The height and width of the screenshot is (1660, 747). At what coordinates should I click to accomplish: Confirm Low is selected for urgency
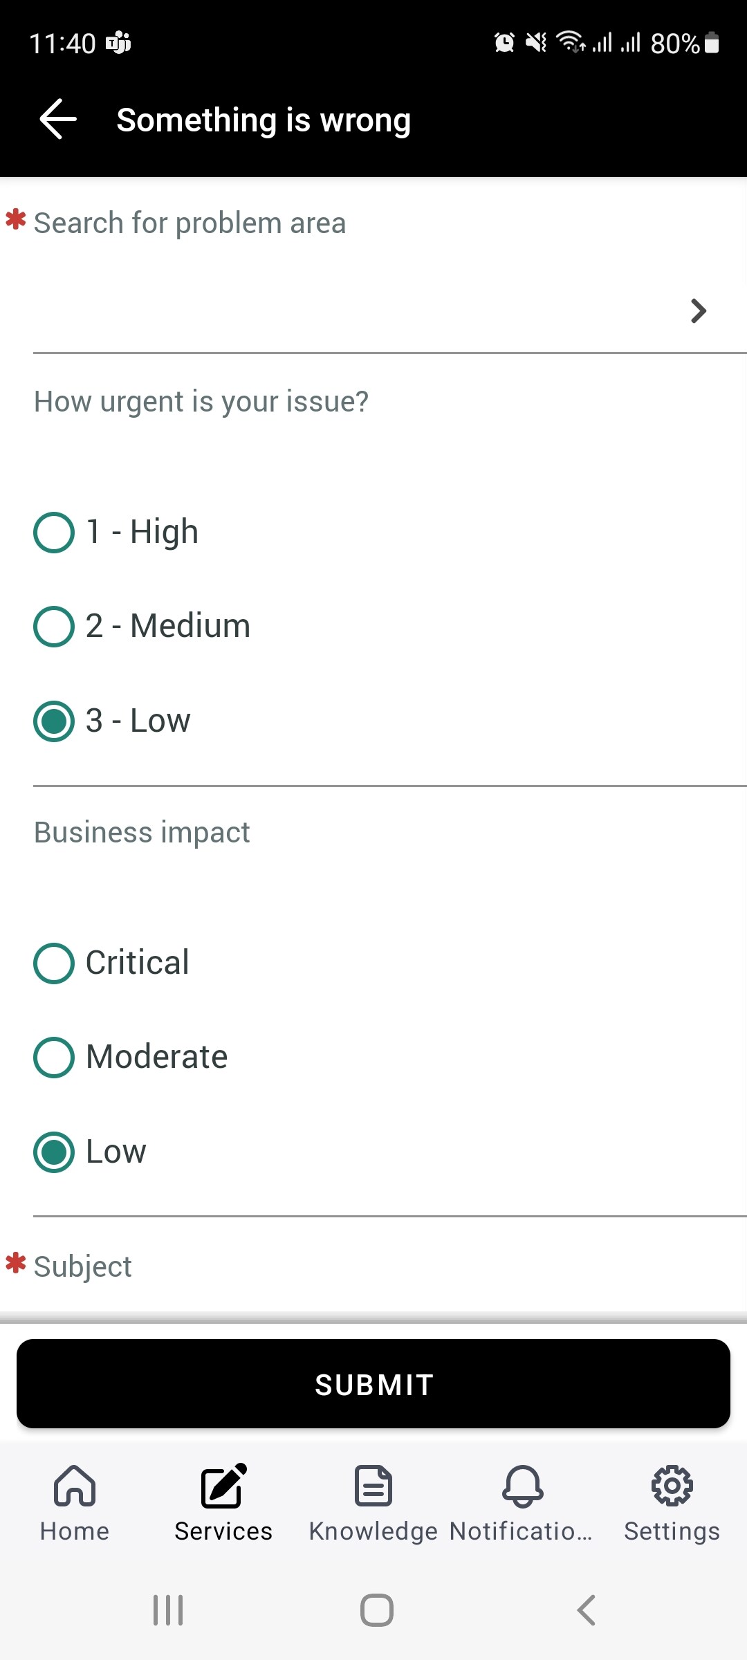(x=53, y=721)
